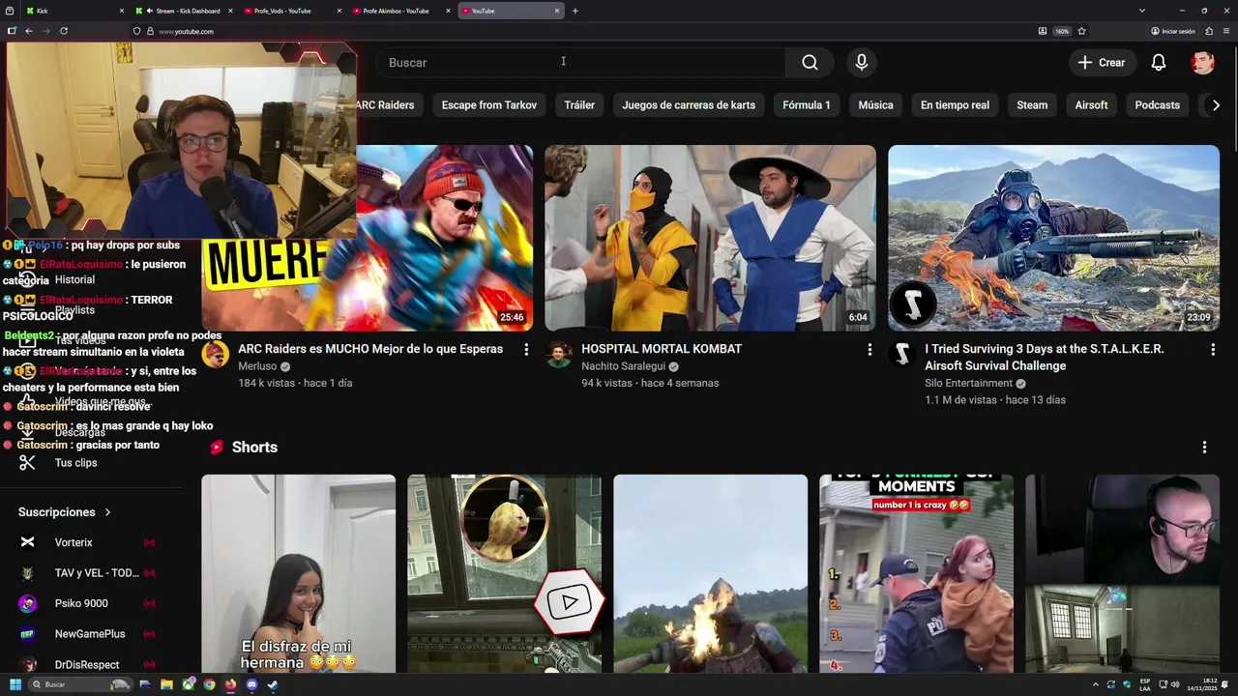1238x696 pixels.
Task: Open options menu for S.T.A.L.K.E.R. Airsoft video
Action: tap(1213, 349)
